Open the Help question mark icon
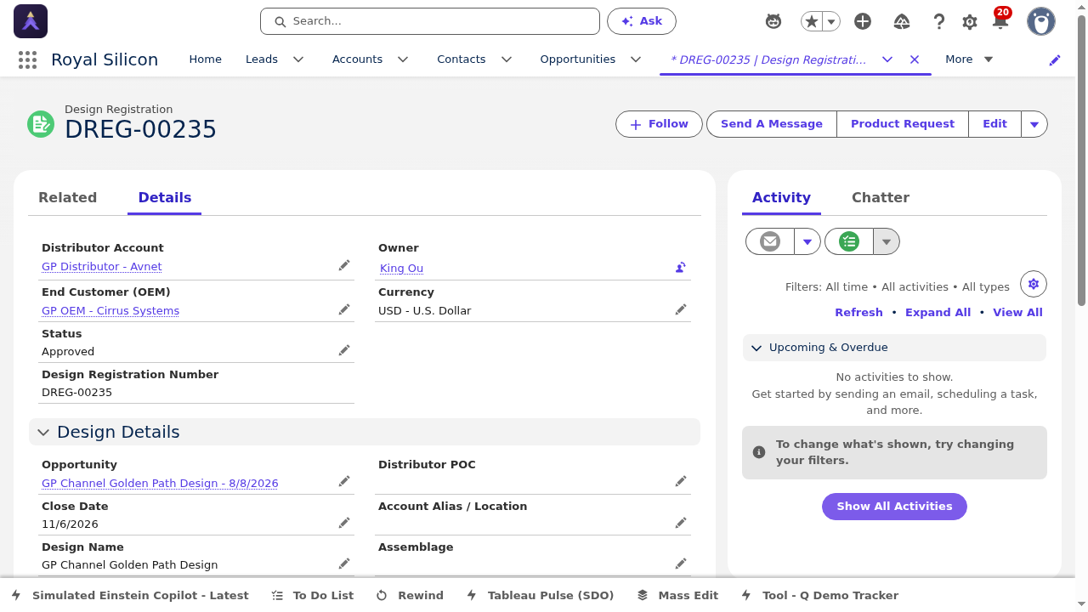Screen dimensions: 1088x612 click(x=939, y=21)
